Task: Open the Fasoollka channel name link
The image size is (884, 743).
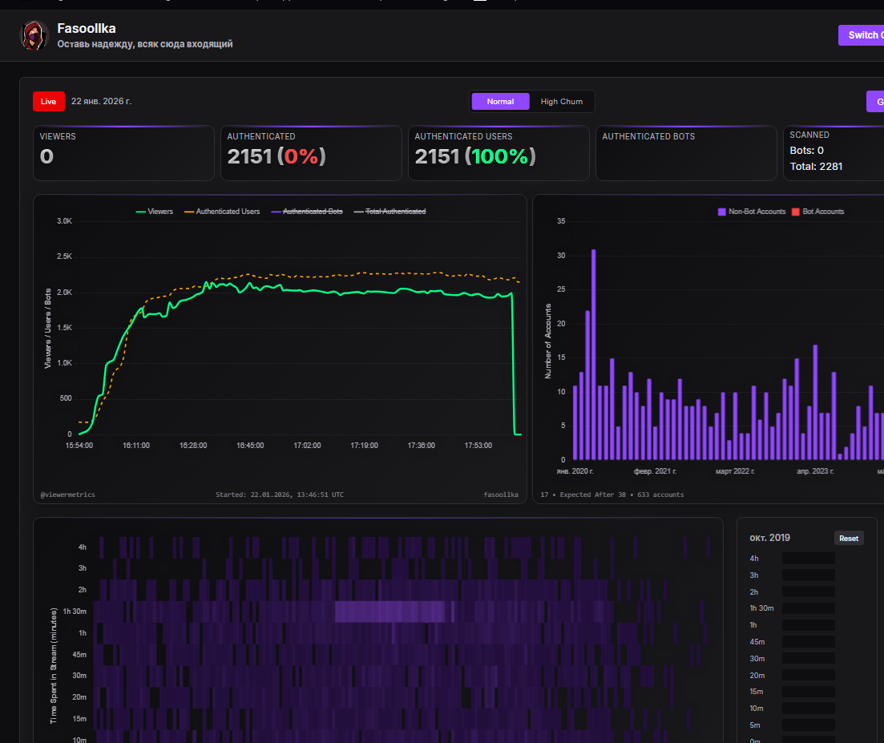Action: coord(87,29)
